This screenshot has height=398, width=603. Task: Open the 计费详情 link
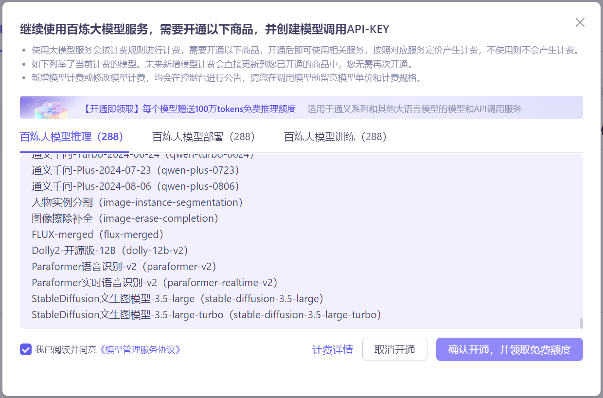(x=333, y=349)
